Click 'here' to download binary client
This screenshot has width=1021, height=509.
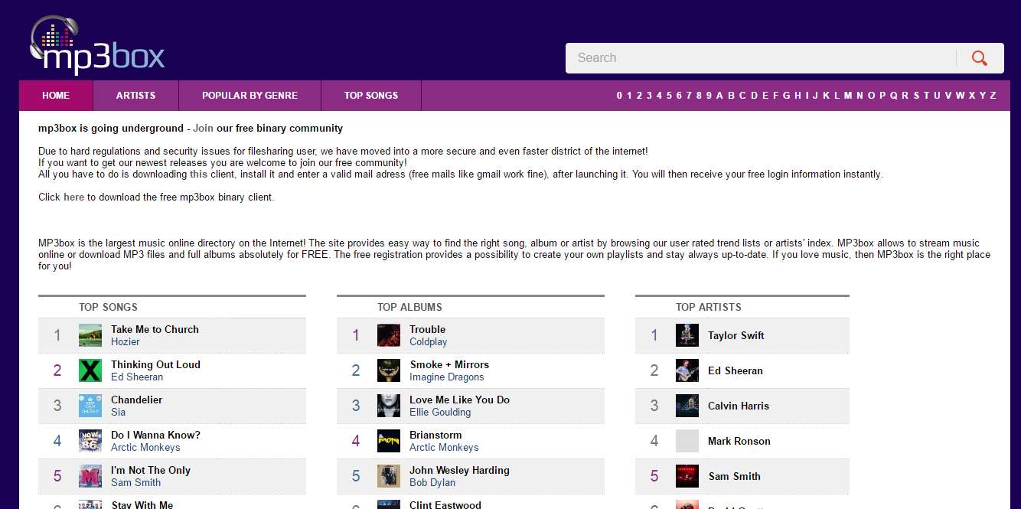pos(73,197)
